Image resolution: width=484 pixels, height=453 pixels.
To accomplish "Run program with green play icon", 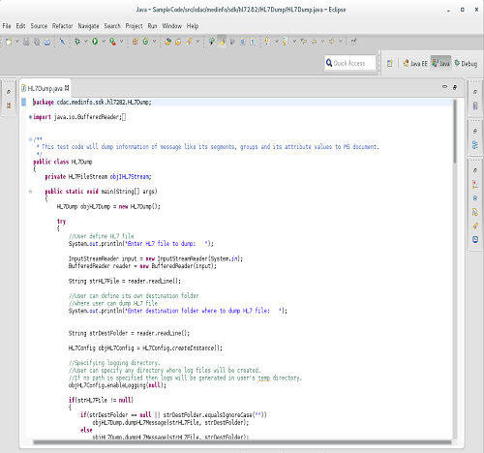I will coord(95,42).
